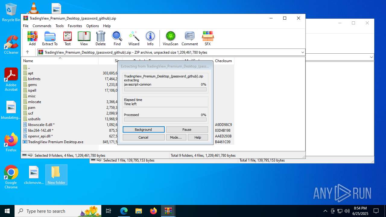Click the Add toolbar icon in WinRAR
Image resolution: width=386 pixels, height=217 pixels.
point(32,38)
